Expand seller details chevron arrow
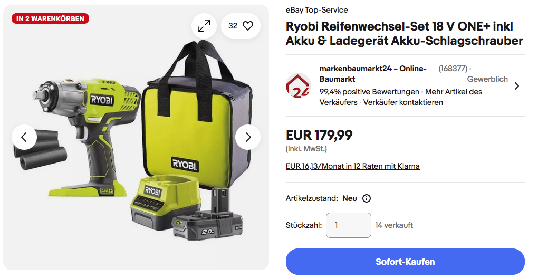The height and width of the screenshot is (278, 538). [x=517, y=86]
